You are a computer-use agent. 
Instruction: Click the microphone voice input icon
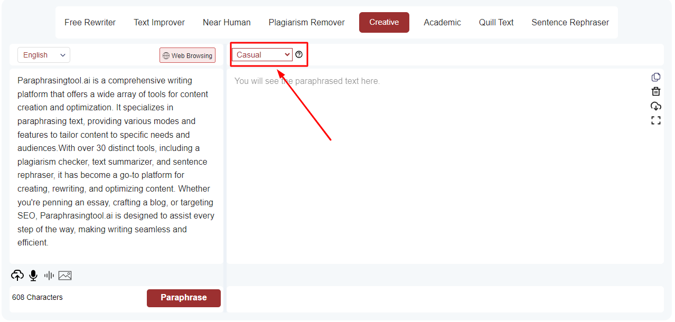[33, 275]
